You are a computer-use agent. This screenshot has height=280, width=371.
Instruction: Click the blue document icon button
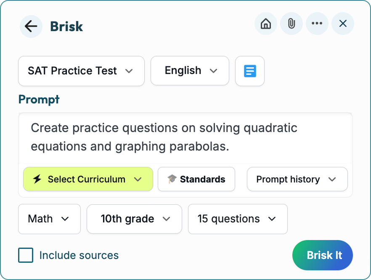[x=250, y=71]
